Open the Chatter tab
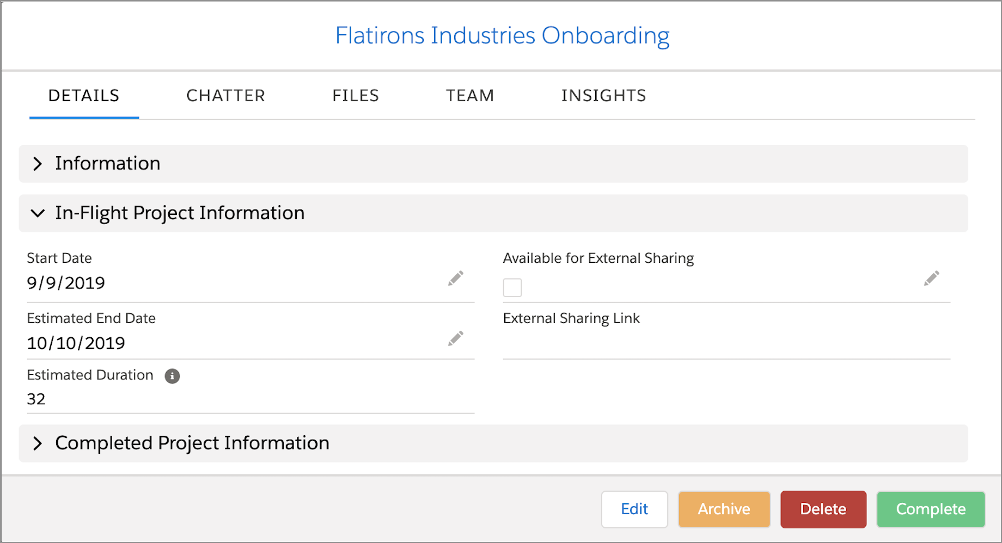1002x543 pixels. point(225,96)
